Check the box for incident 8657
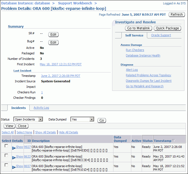This screenshot has width=188, height=174. point(6,165)
